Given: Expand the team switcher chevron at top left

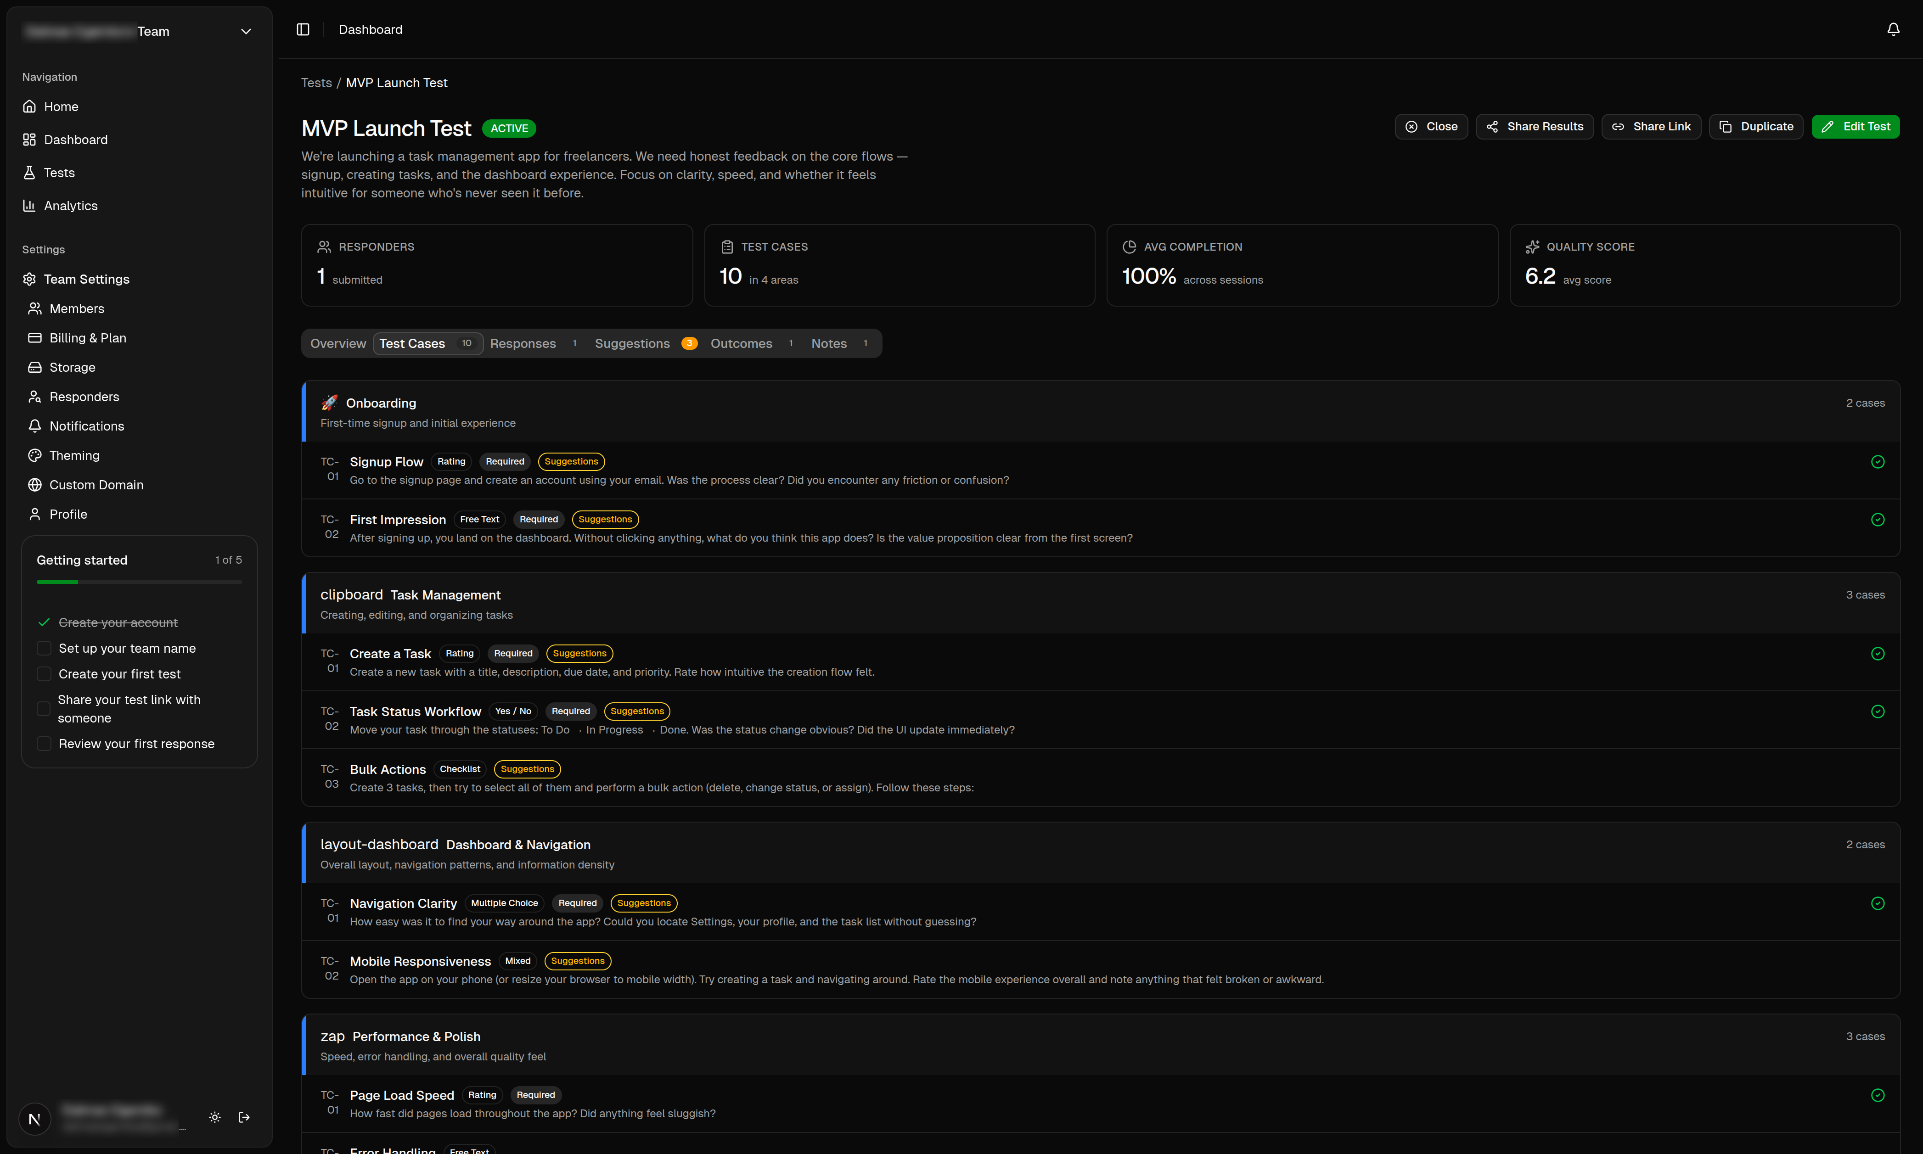Looking at the screenshot, I should [245, 31].
